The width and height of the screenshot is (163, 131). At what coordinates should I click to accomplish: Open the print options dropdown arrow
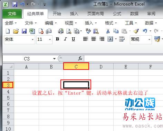(81, 31)
